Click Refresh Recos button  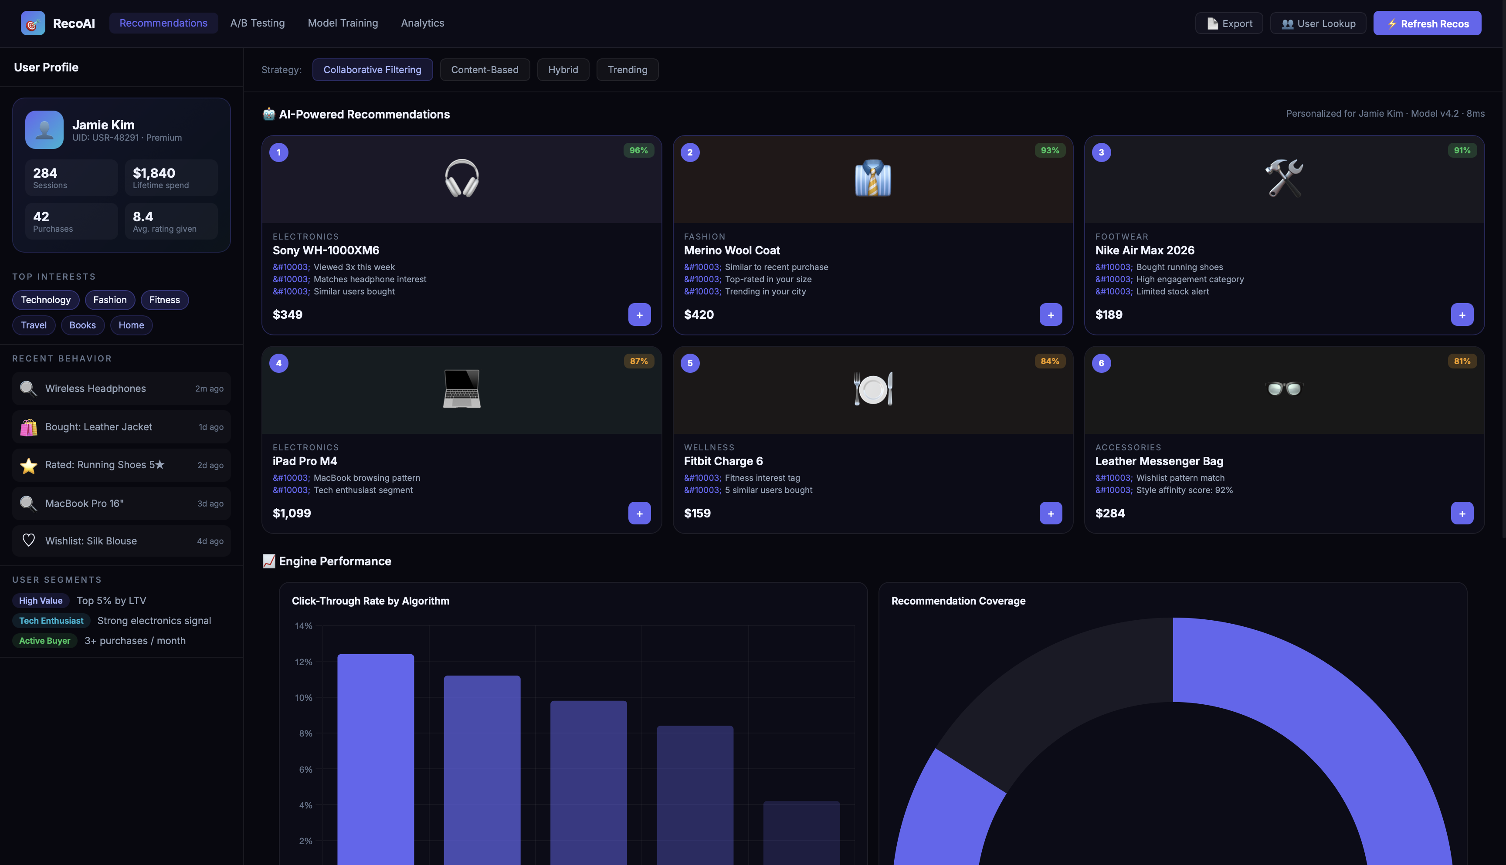1427,23
